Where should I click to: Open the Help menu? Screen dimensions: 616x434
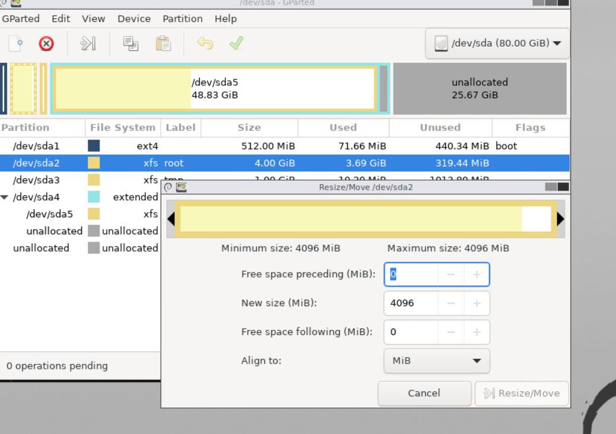point(225,18)
